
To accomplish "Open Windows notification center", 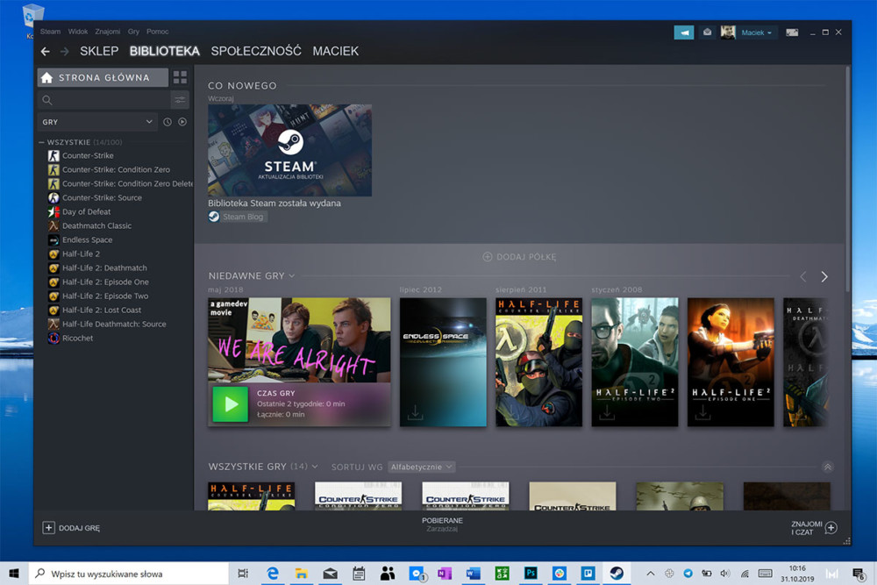I will (858, 574).
